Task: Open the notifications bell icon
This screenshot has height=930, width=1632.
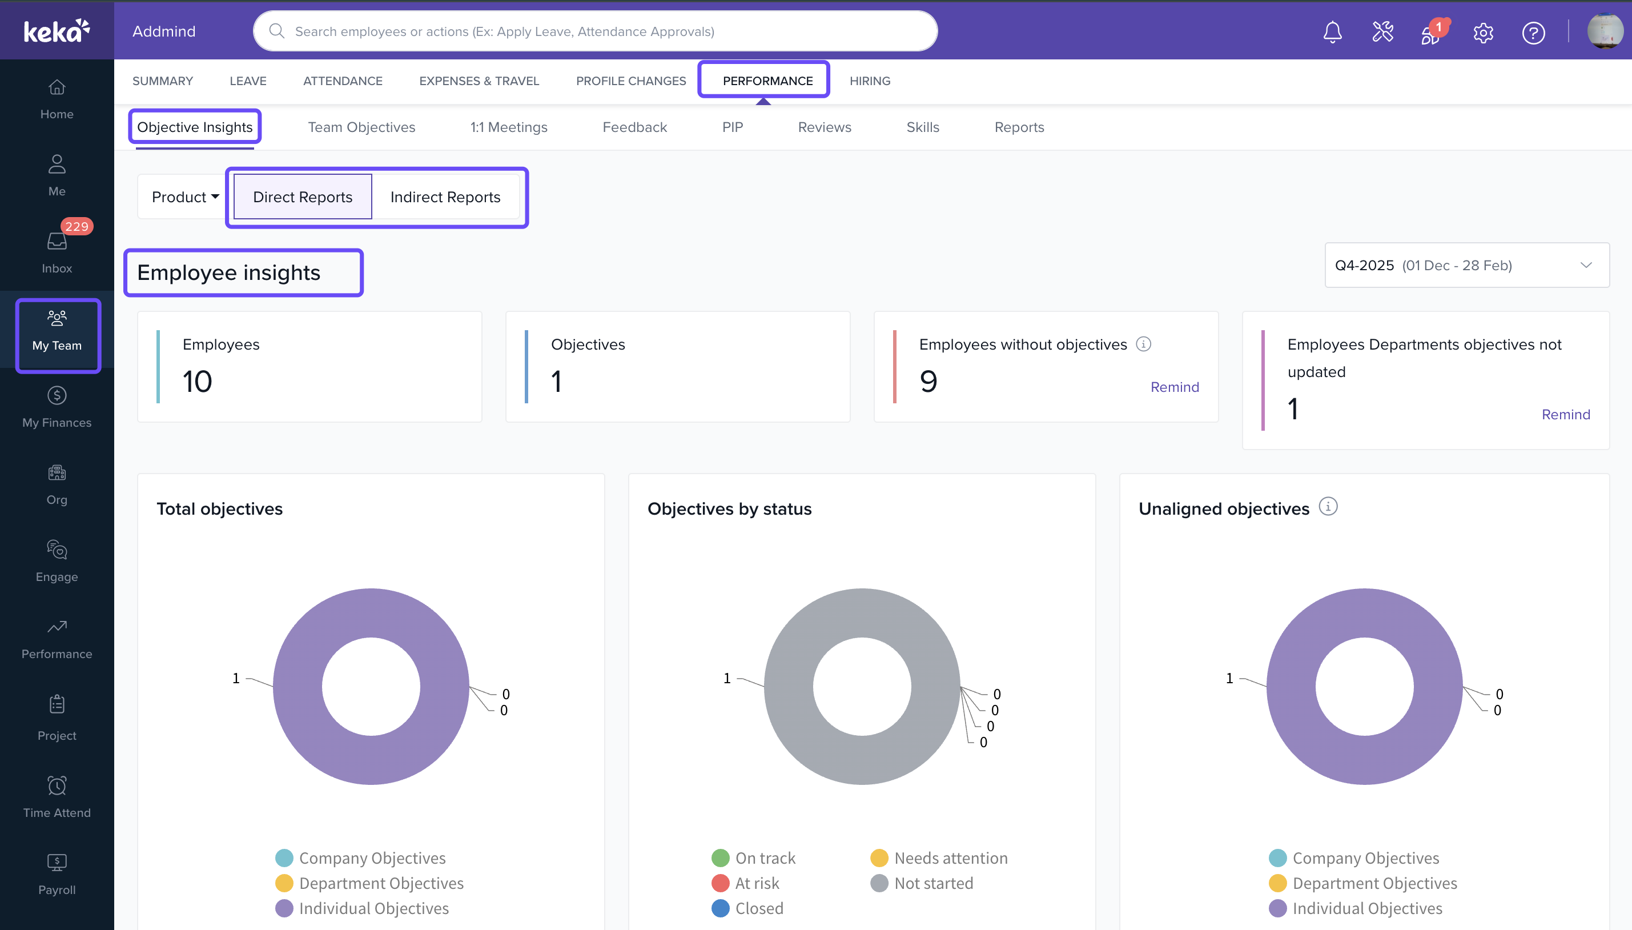Action: (1332, 32)
